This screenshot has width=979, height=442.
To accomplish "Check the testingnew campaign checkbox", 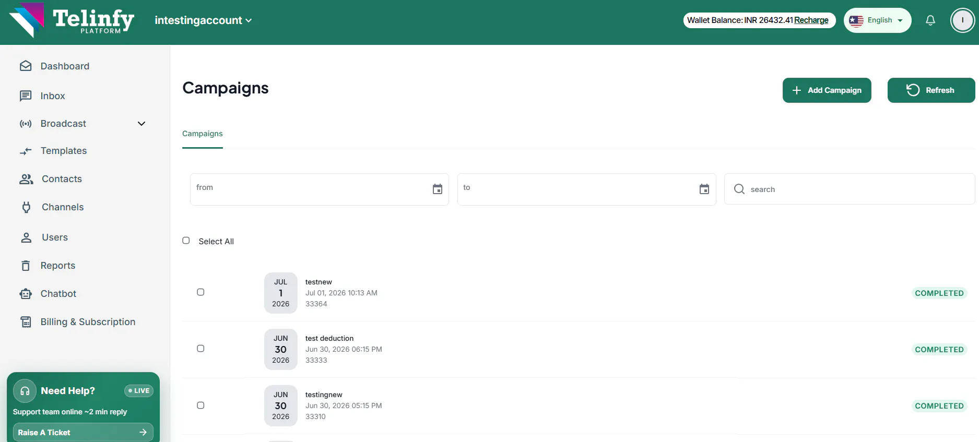I will click(200, 405).
